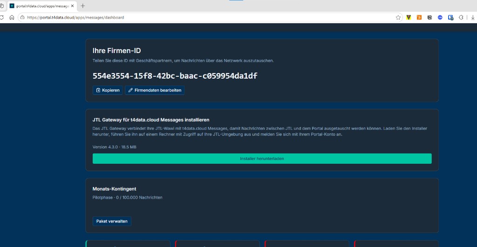
Task: Open the Notion extension icon
Action: [x=429, y=18]
